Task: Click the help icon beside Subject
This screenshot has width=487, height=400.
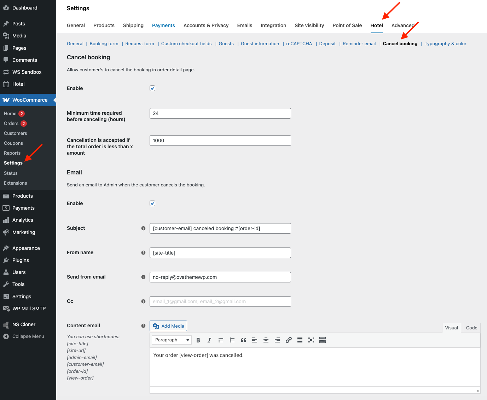Action: [143, 228]
